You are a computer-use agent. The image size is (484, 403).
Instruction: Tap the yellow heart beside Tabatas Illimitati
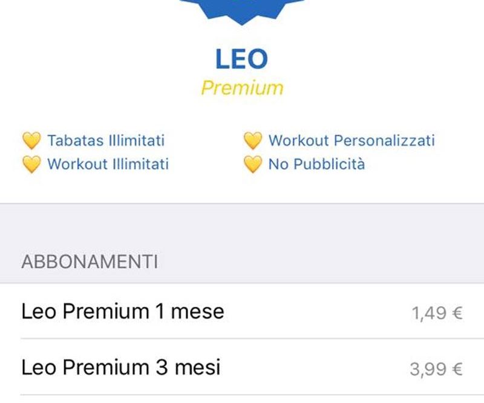tap(32, 141)
